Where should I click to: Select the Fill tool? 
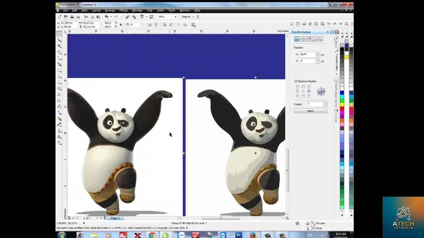coord(59,137)
